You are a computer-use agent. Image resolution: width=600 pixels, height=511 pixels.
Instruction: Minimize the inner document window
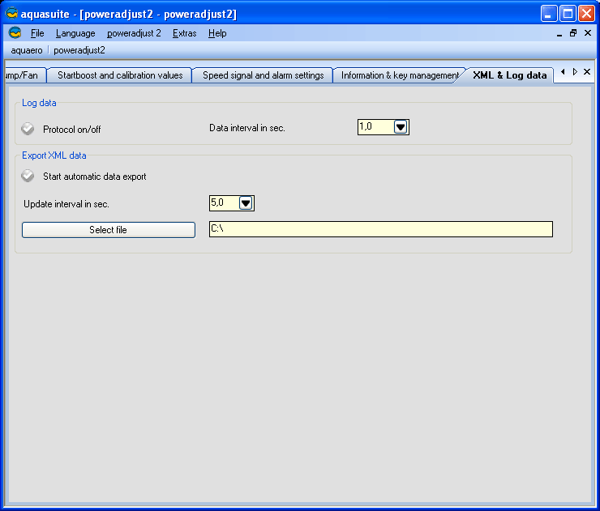pyautogui.click(x=559, y=34)
